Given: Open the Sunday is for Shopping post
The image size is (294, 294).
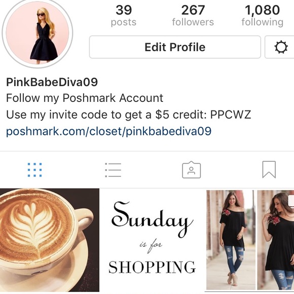Looking at the screenshot, I should [152, 240].
